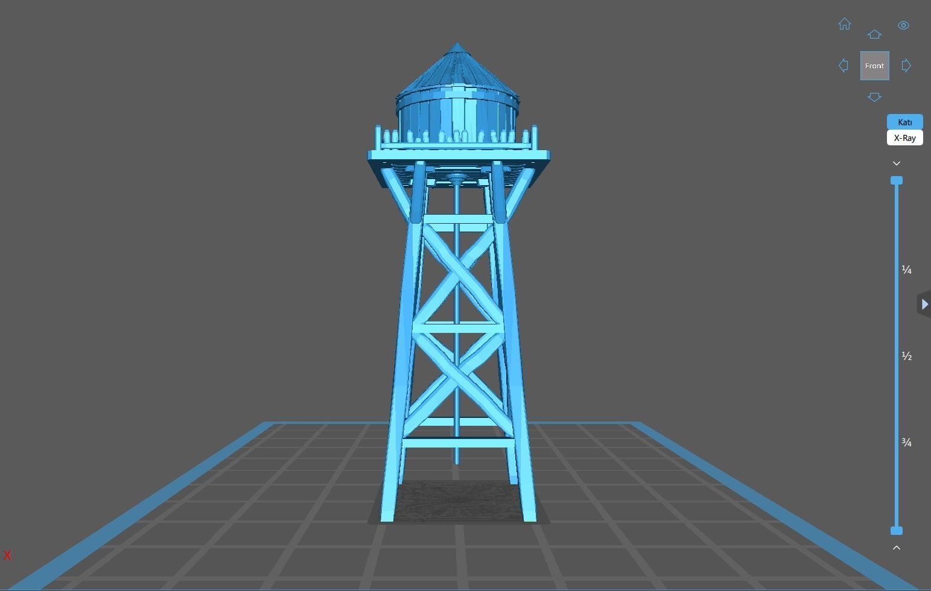The width and height of the screenshot is (931, 591).
Task: Rotate view up with top arrow icon
Action: click(x=874, y=34)
